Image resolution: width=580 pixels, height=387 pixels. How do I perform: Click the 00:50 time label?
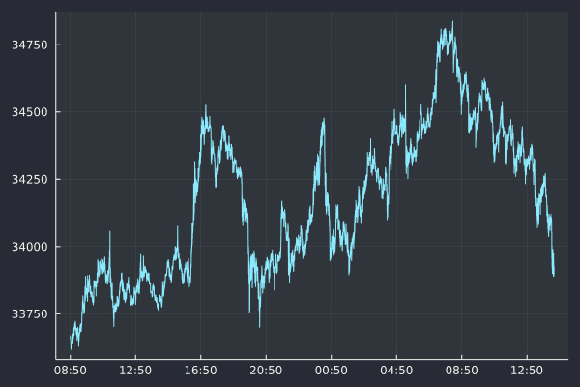click(332, 371)
